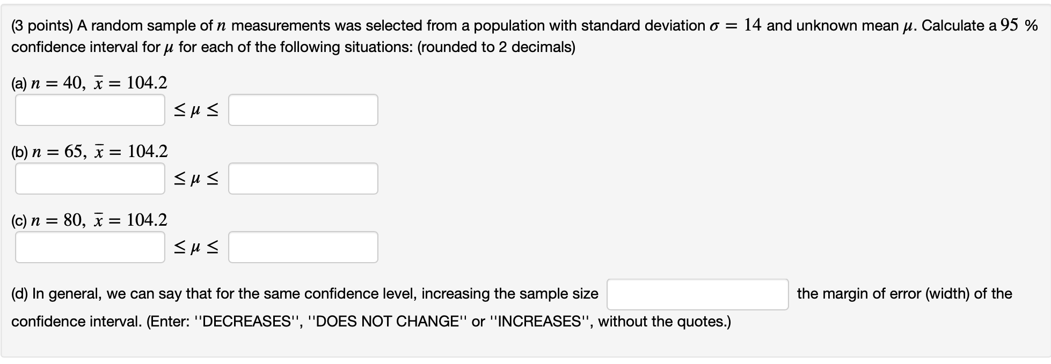Screen dimensions: 1051x364
Task: Select the lower bound box in part (b)
Action: (90, 179)
